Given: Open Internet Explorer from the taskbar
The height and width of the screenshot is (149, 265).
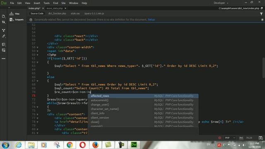Looking at the screenshot, I should [19, 145].
